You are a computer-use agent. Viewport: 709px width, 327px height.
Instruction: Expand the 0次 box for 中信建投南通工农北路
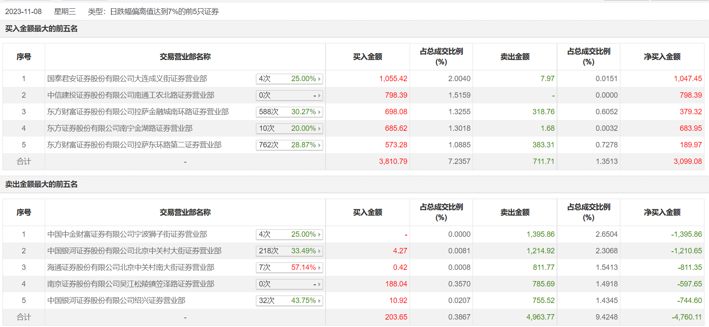pyautogui.click(x=289, y=95)
